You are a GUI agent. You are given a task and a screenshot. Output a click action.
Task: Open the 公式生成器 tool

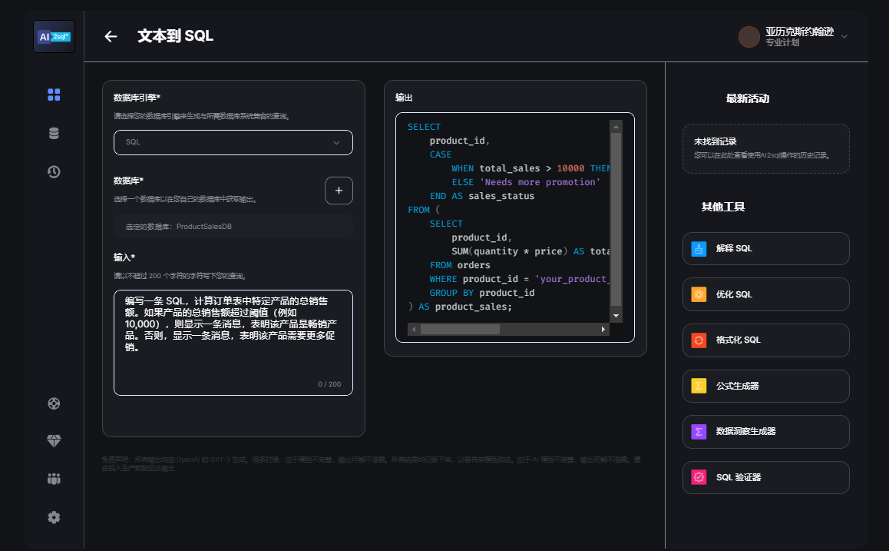click(766, 386)
